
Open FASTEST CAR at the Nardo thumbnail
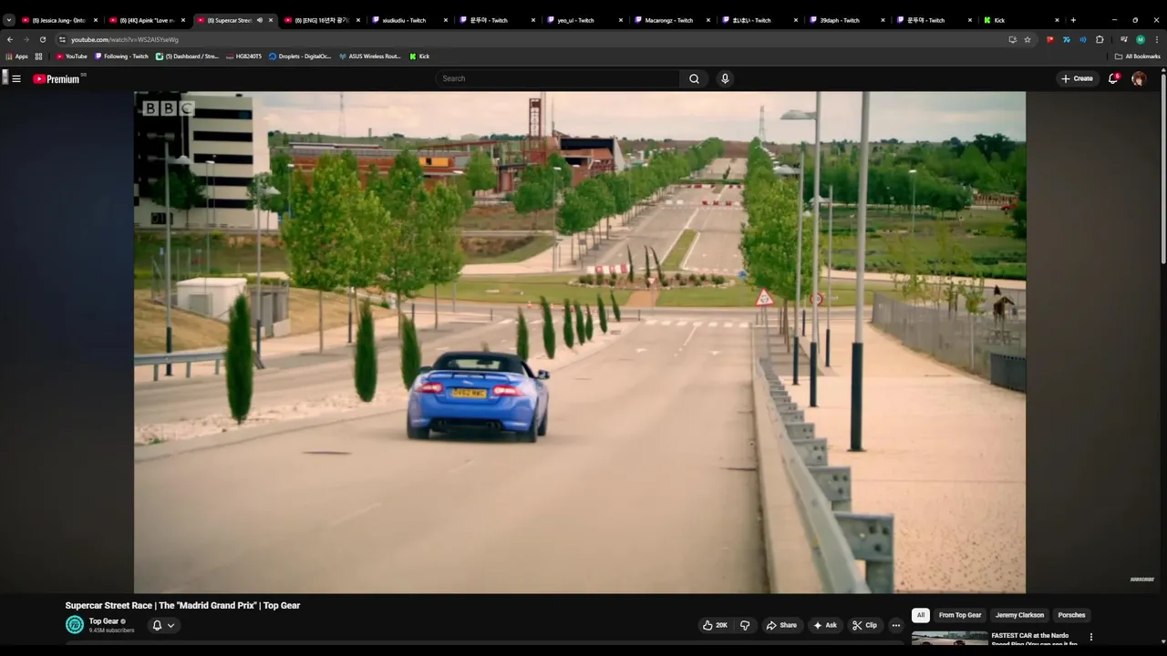tap(949, 640)
